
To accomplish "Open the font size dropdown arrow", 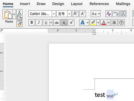I will (69, 14).
